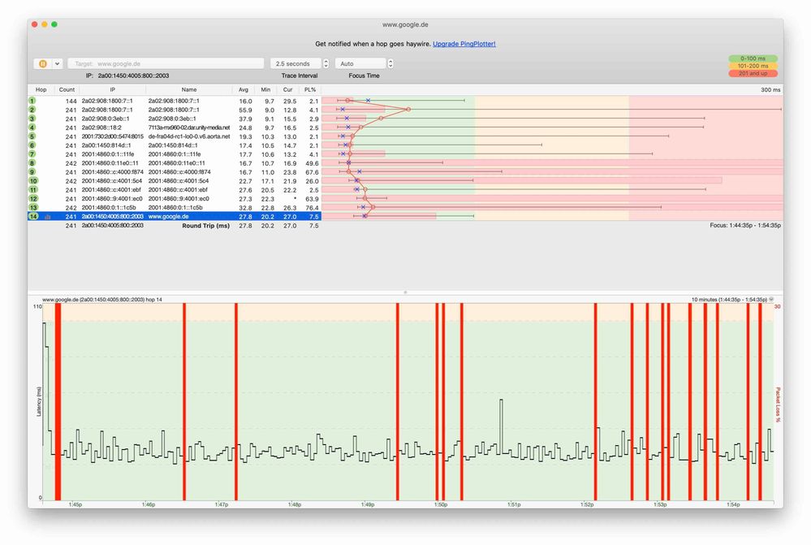This screenshot has height=545, width=811.
Task: Click the green hop 7 number icon
Action: point(32,154)
